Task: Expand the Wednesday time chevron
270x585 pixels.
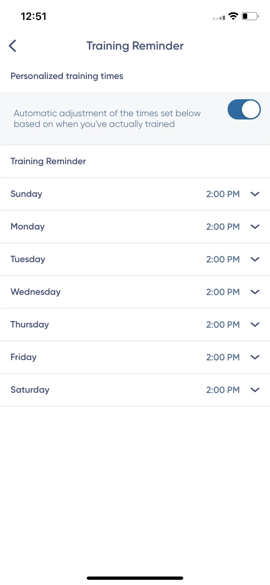Action: pos(255,292)
